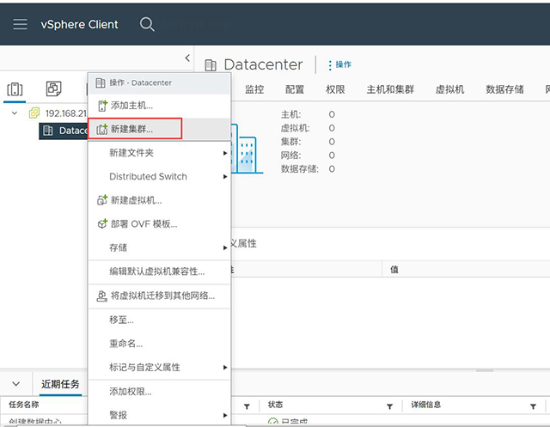Viewport: 550px width, 427px height.
Task: Sort by 状态 column header
Action: click(275, 405)
